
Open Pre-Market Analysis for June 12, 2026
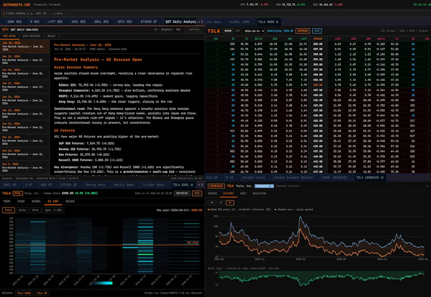[25, 127]
